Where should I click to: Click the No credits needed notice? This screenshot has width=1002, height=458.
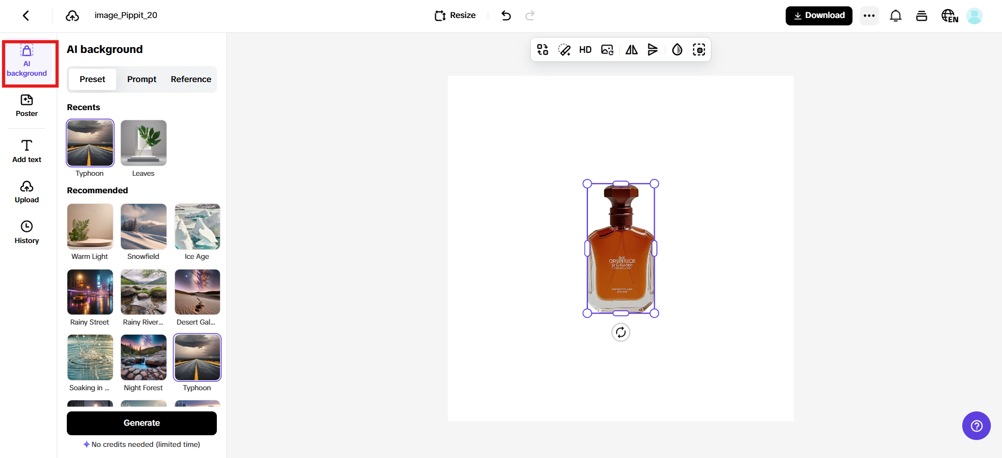pos(142,445)
